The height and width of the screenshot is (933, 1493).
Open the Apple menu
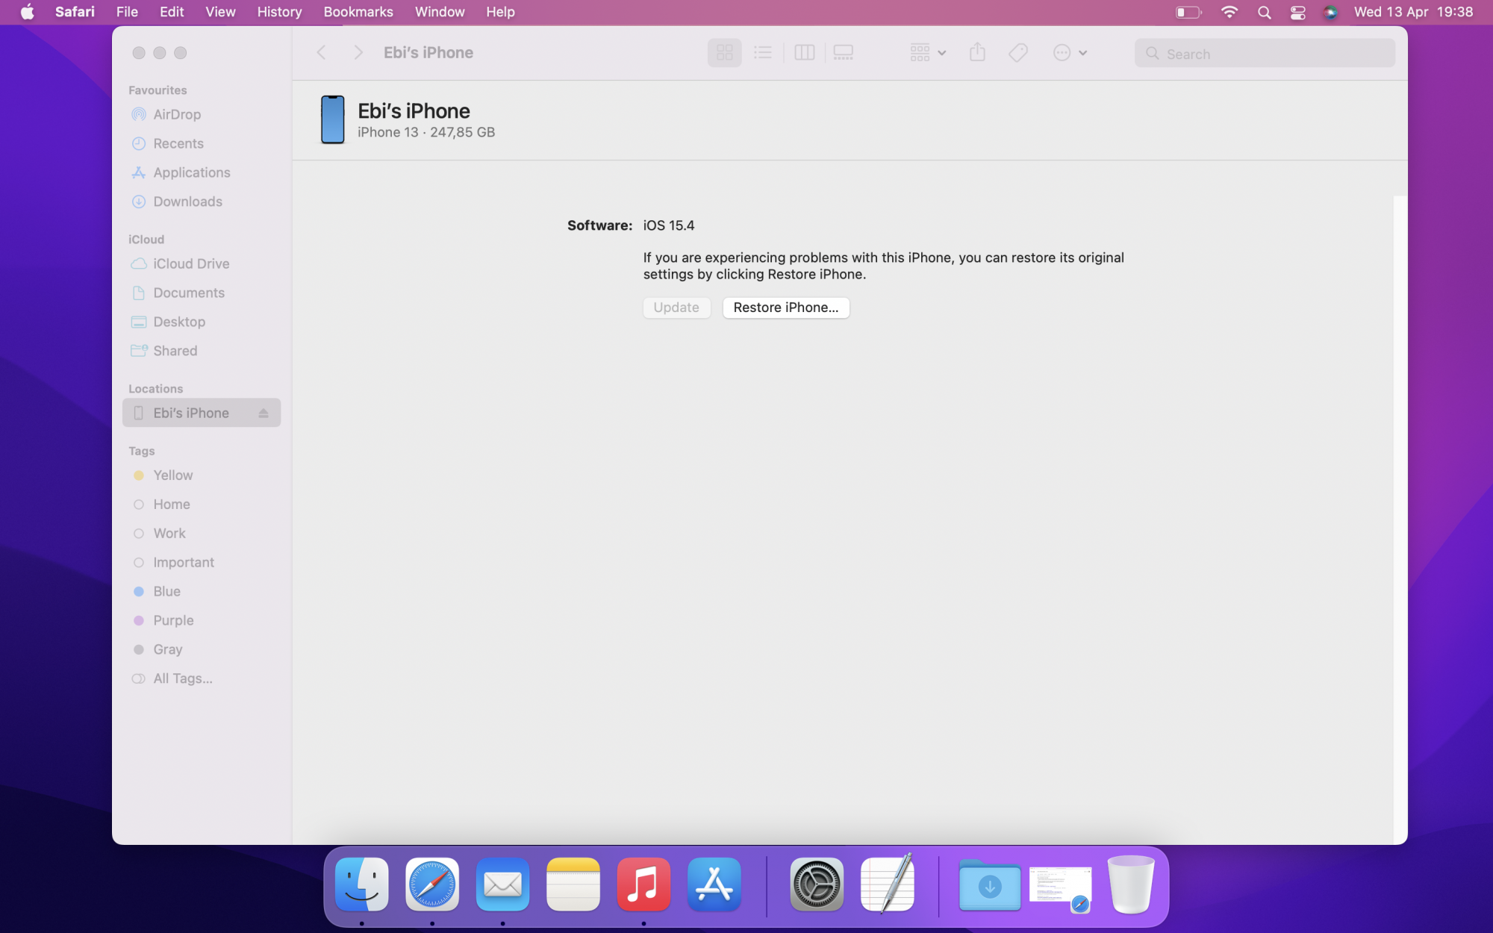pyautogui.click(x=27, y=12)
